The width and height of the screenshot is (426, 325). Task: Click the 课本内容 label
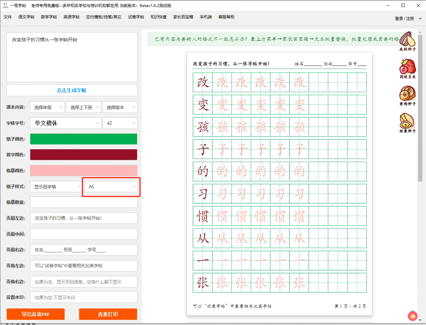(16, 107)
